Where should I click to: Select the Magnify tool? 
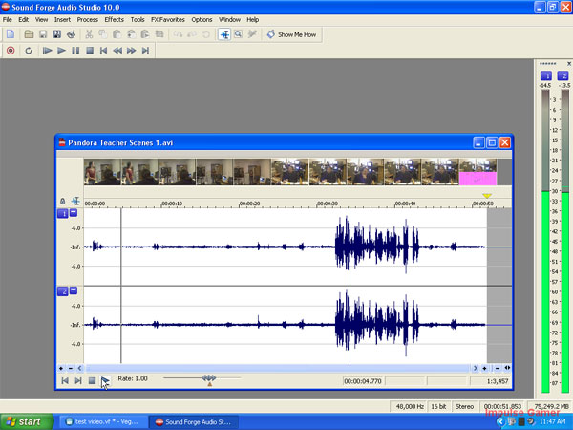(238, 34)
